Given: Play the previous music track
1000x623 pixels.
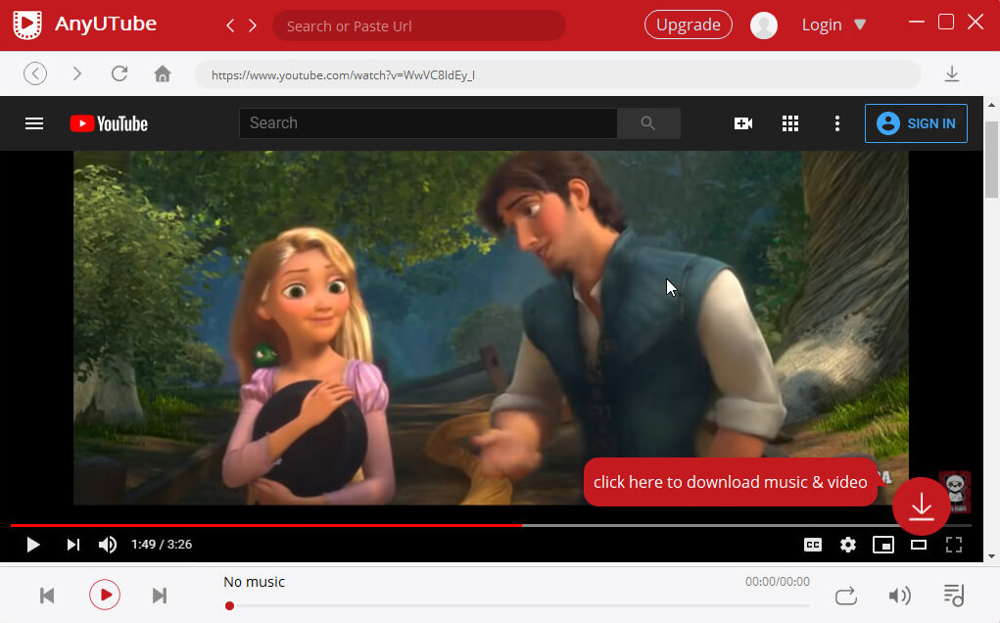Looking at the screenshot, I should tap(47, 596).
